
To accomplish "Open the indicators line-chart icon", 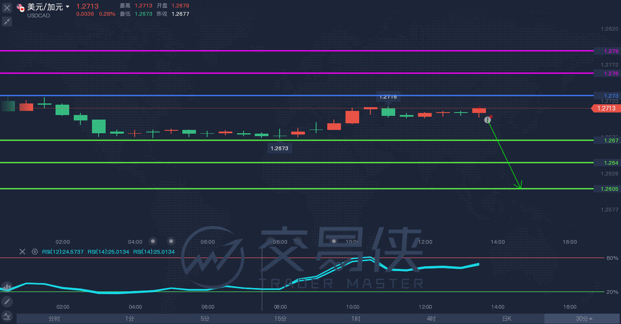I will coord(7,316).
